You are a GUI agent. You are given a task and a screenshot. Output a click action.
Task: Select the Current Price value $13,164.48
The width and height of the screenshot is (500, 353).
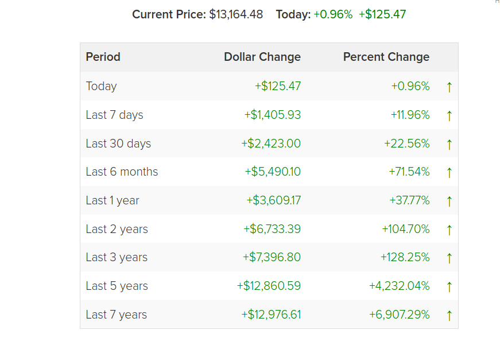(236, 14)
